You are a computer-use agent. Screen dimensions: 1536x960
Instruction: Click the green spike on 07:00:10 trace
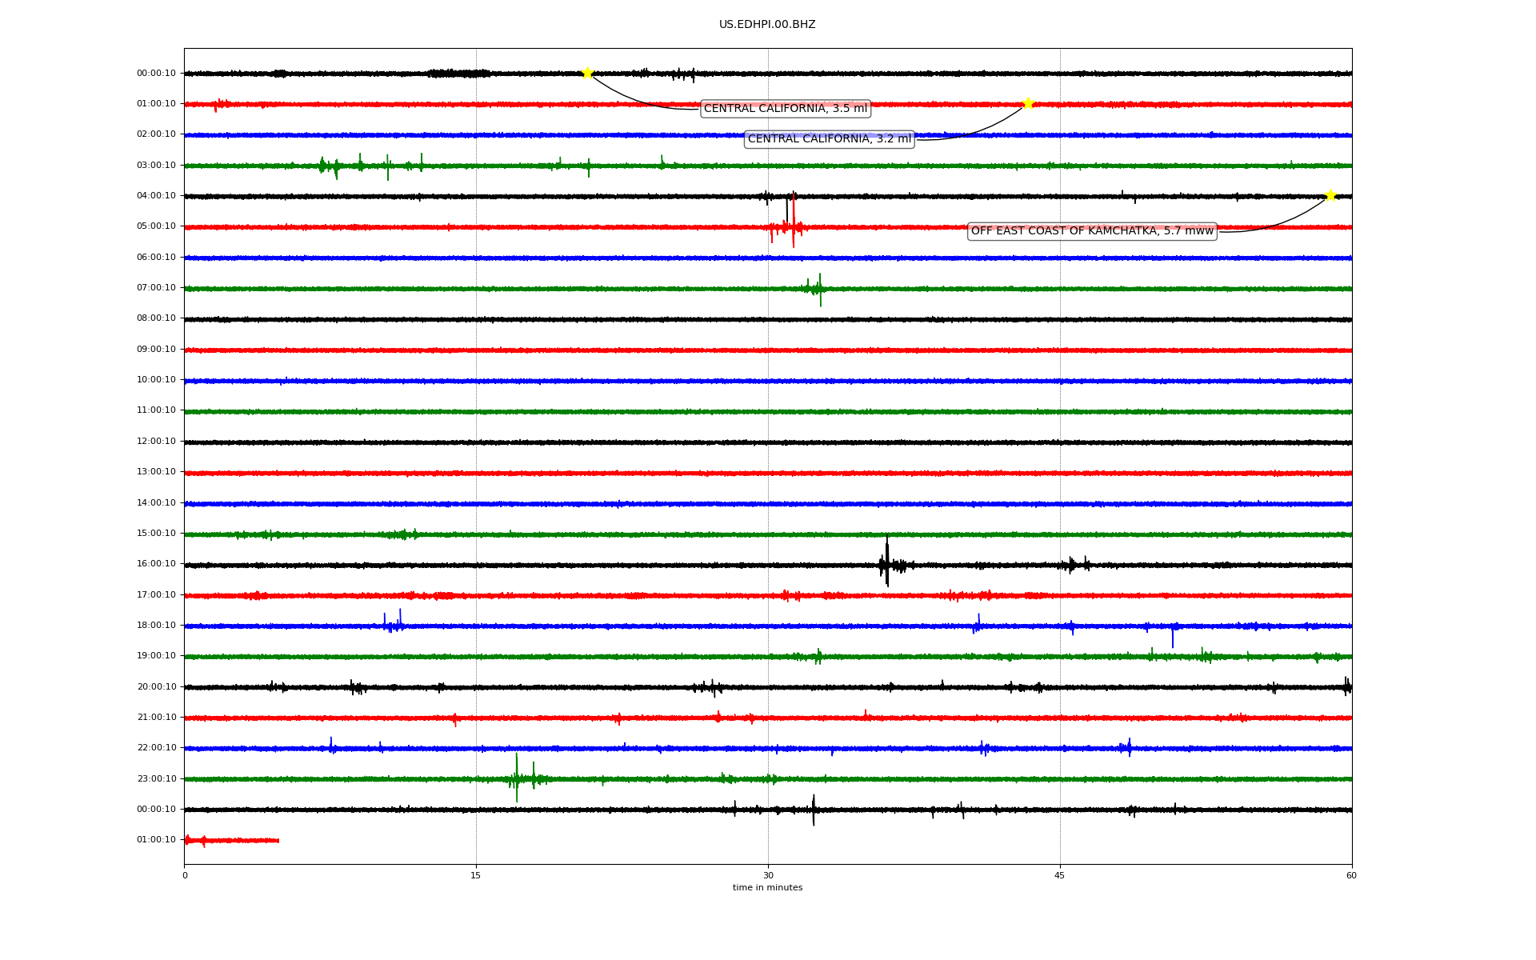tap(819, 289)
